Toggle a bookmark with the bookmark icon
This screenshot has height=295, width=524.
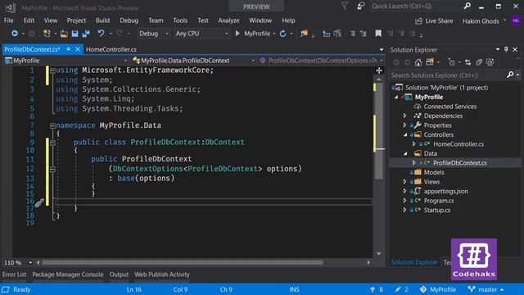(x=378, y=33)
